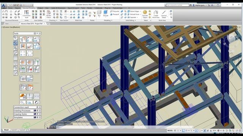The width and height of the screenshot is (243, 136).
Task: Toggle MODEL space button in status bar
Action: (170, 131)
